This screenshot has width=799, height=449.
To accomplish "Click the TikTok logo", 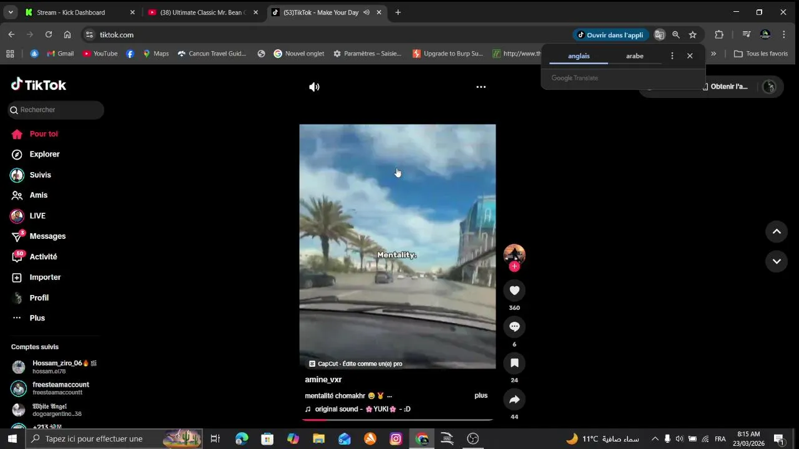I will 39,85.
